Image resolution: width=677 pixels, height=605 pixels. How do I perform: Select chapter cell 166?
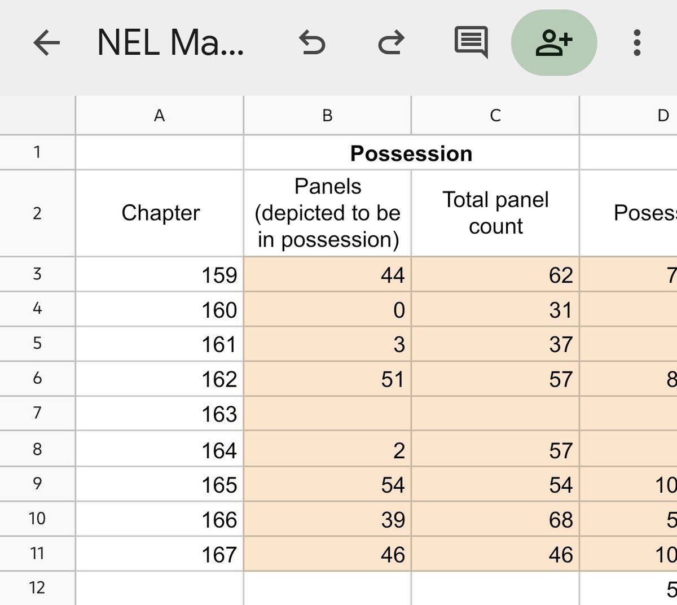[x=160, y=519]
